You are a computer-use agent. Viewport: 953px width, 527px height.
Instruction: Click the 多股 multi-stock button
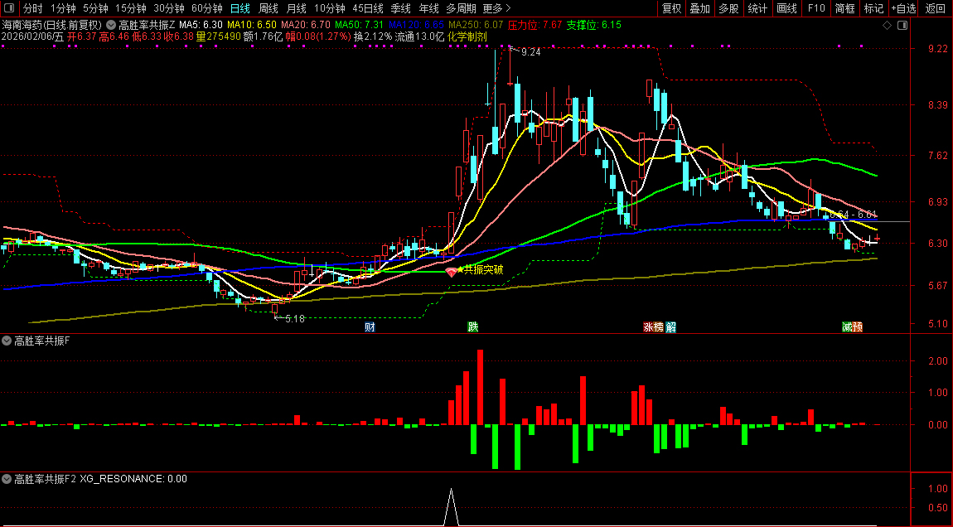point(728,8)
